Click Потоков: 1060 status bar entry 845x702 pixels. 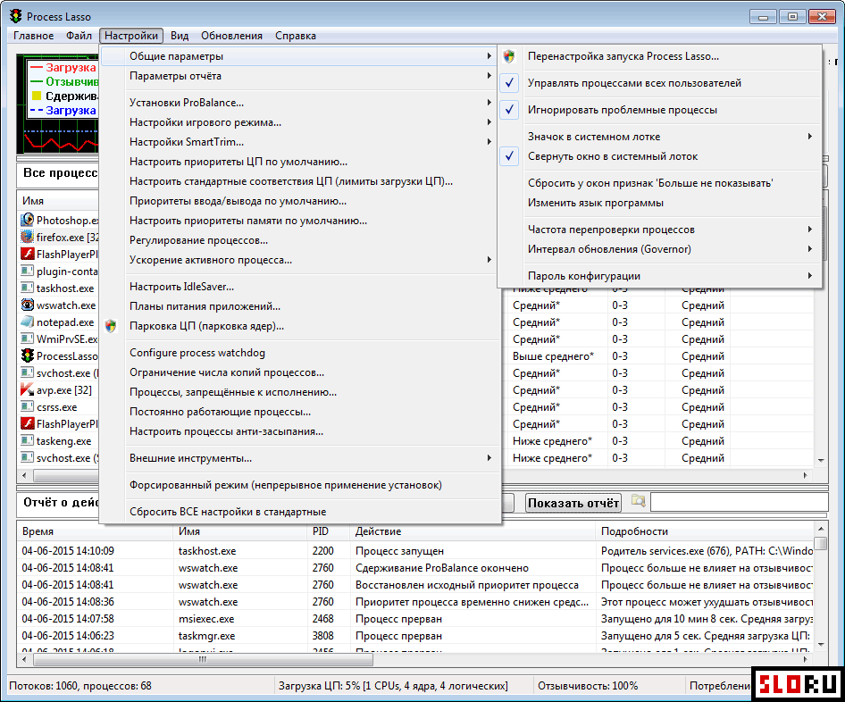pyautogui.click(x=80, y=686)
